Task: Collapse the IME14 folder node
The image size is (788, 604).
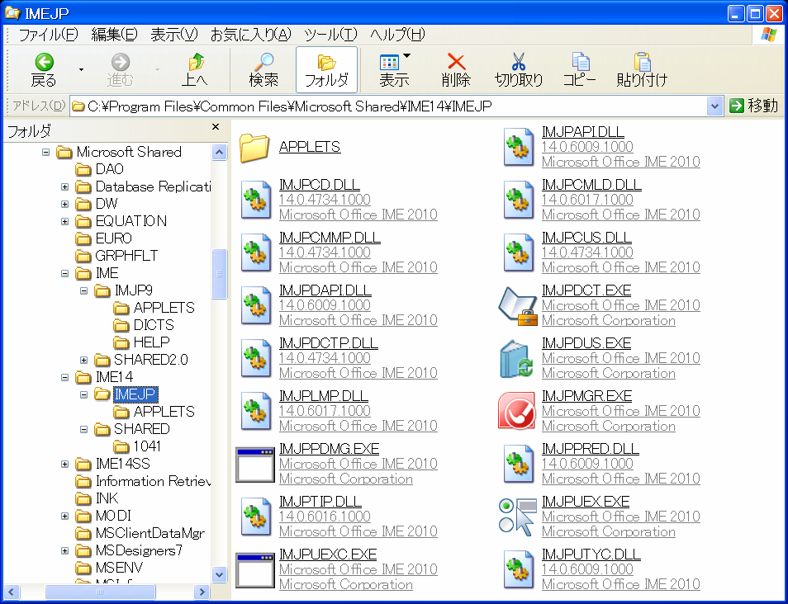Action: 64,377
